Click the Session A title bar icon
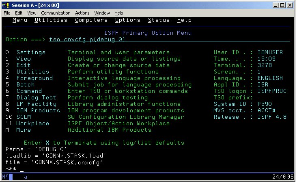The width and height of the screenshot is (297, 183). coord(5,5)
